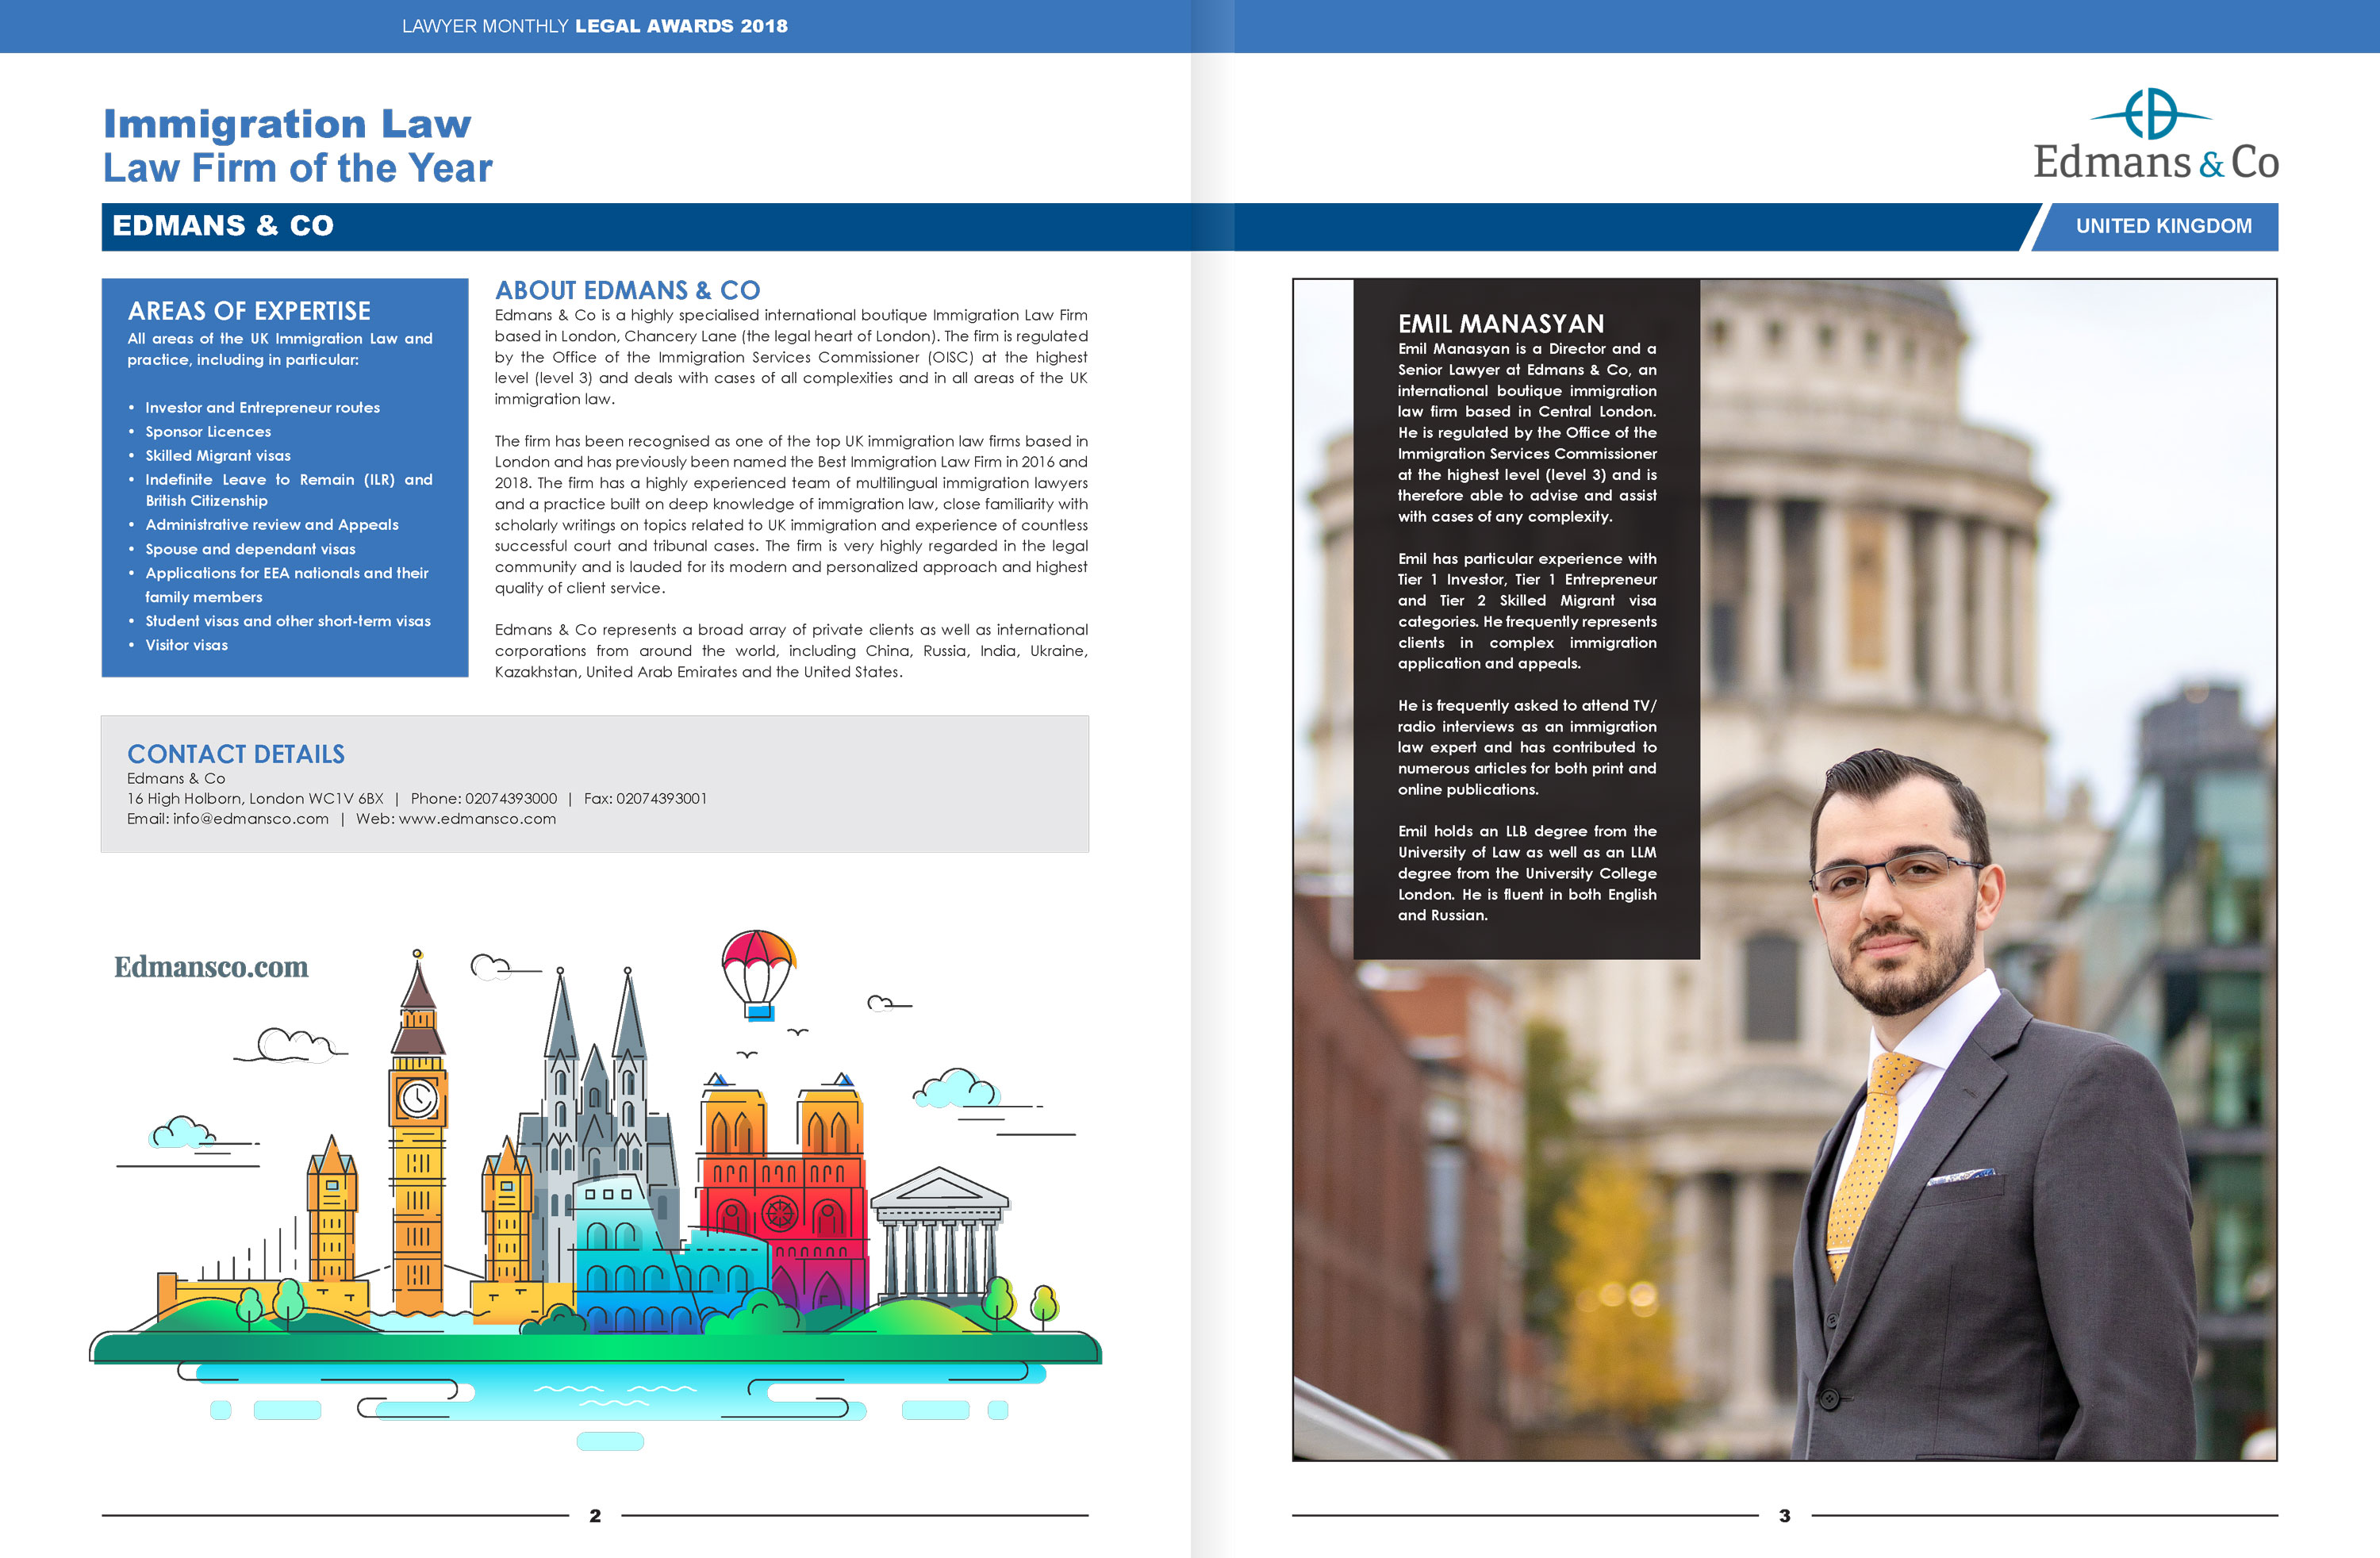Viewport: 2380px width, 1558px height.
Task: Select the 'Sponsor Licences' bullet
Action: tap(208, 432)
